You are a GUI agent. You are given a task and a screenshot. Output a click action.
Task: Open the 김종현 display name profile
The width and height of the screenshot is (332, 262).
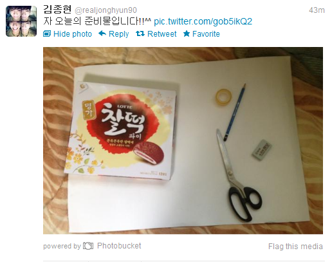click(57, 10)
